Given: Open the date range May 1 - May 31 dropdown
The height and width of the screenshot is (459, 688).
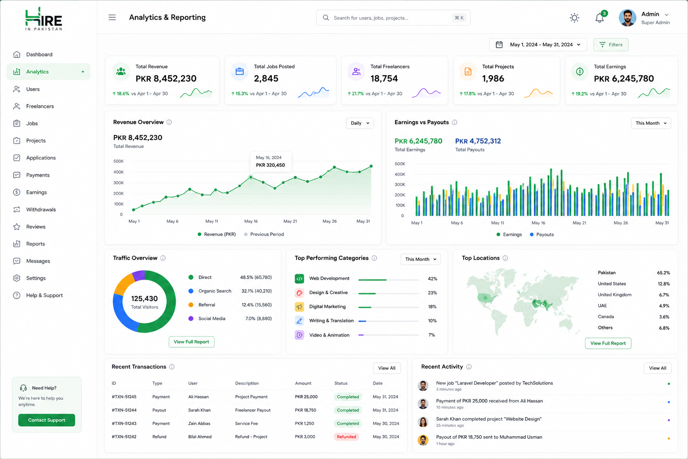Looking at the screenshot, I should 538,45.
